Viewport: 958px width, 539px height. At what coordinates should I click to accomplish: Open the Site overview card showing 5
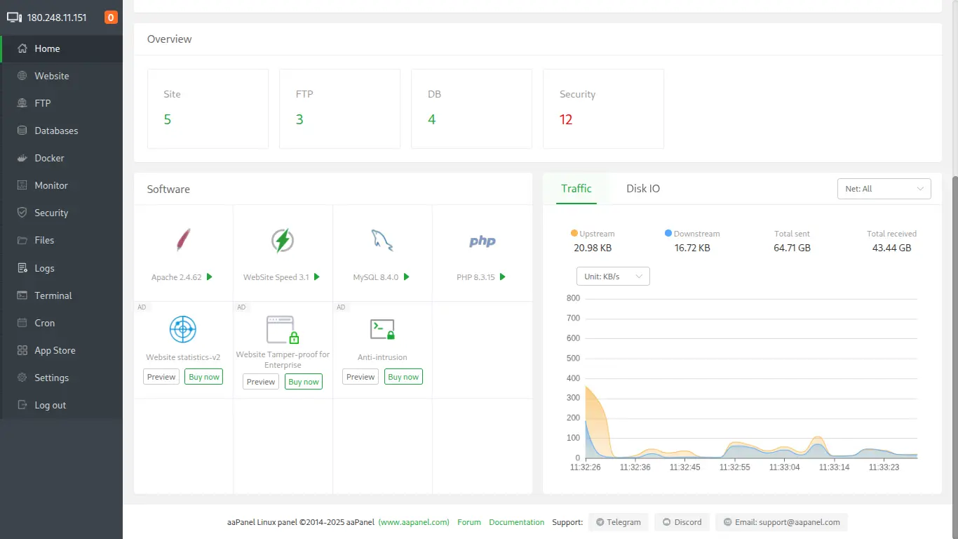(x=208, y=109)
